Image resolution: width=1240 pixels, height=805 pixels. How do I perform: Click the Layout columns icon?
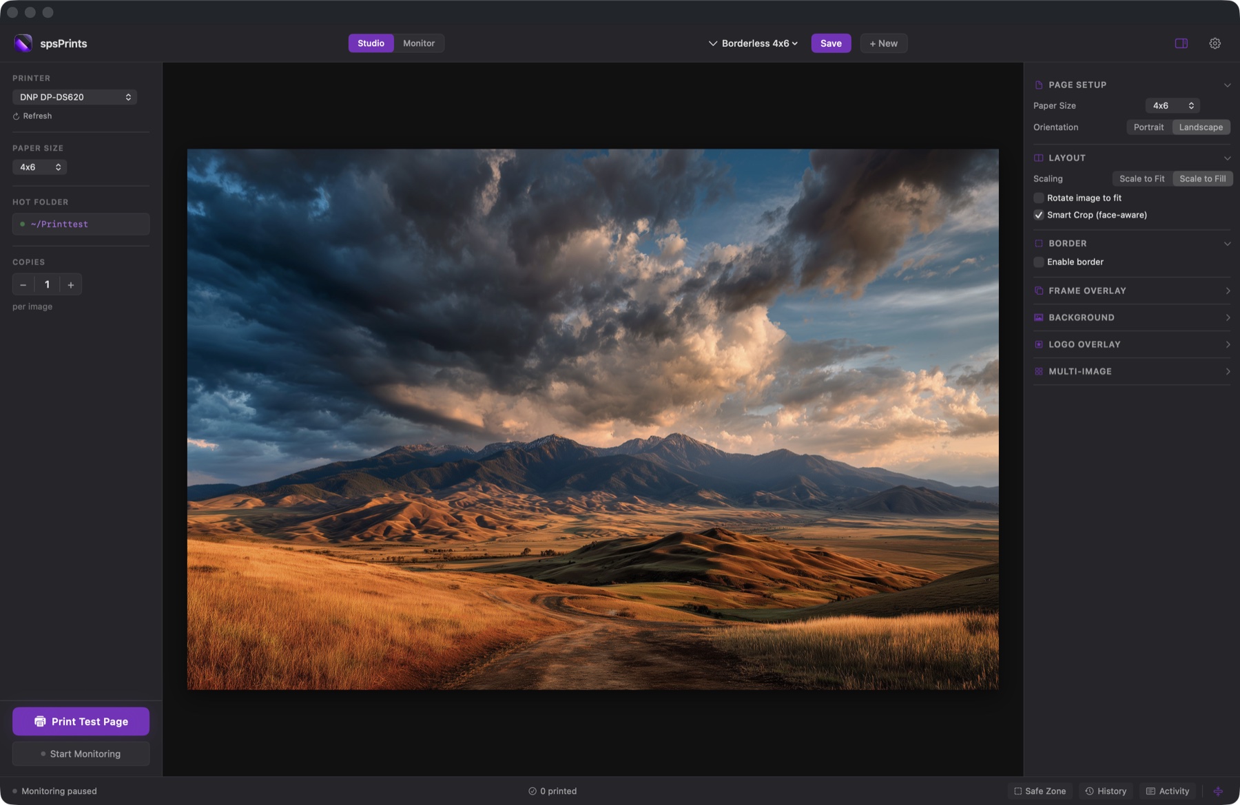click(1039, 158)
